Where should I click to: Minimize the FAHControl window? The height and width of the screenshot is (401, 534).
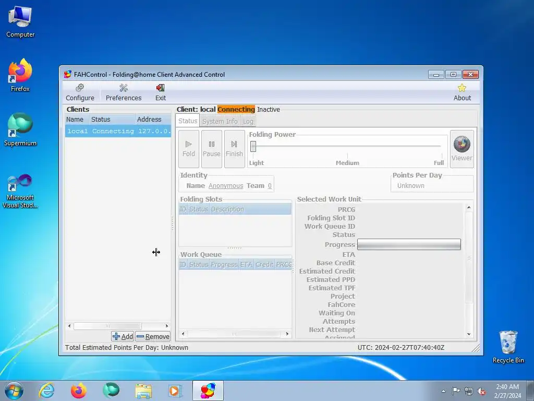coord(436,74)
